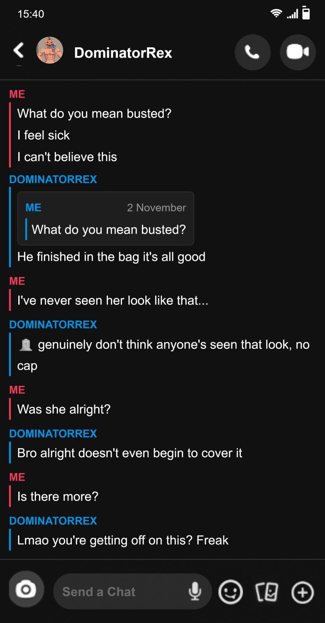
Task: Tap the microphone voice note icon
Action: (x=195, y=591)
